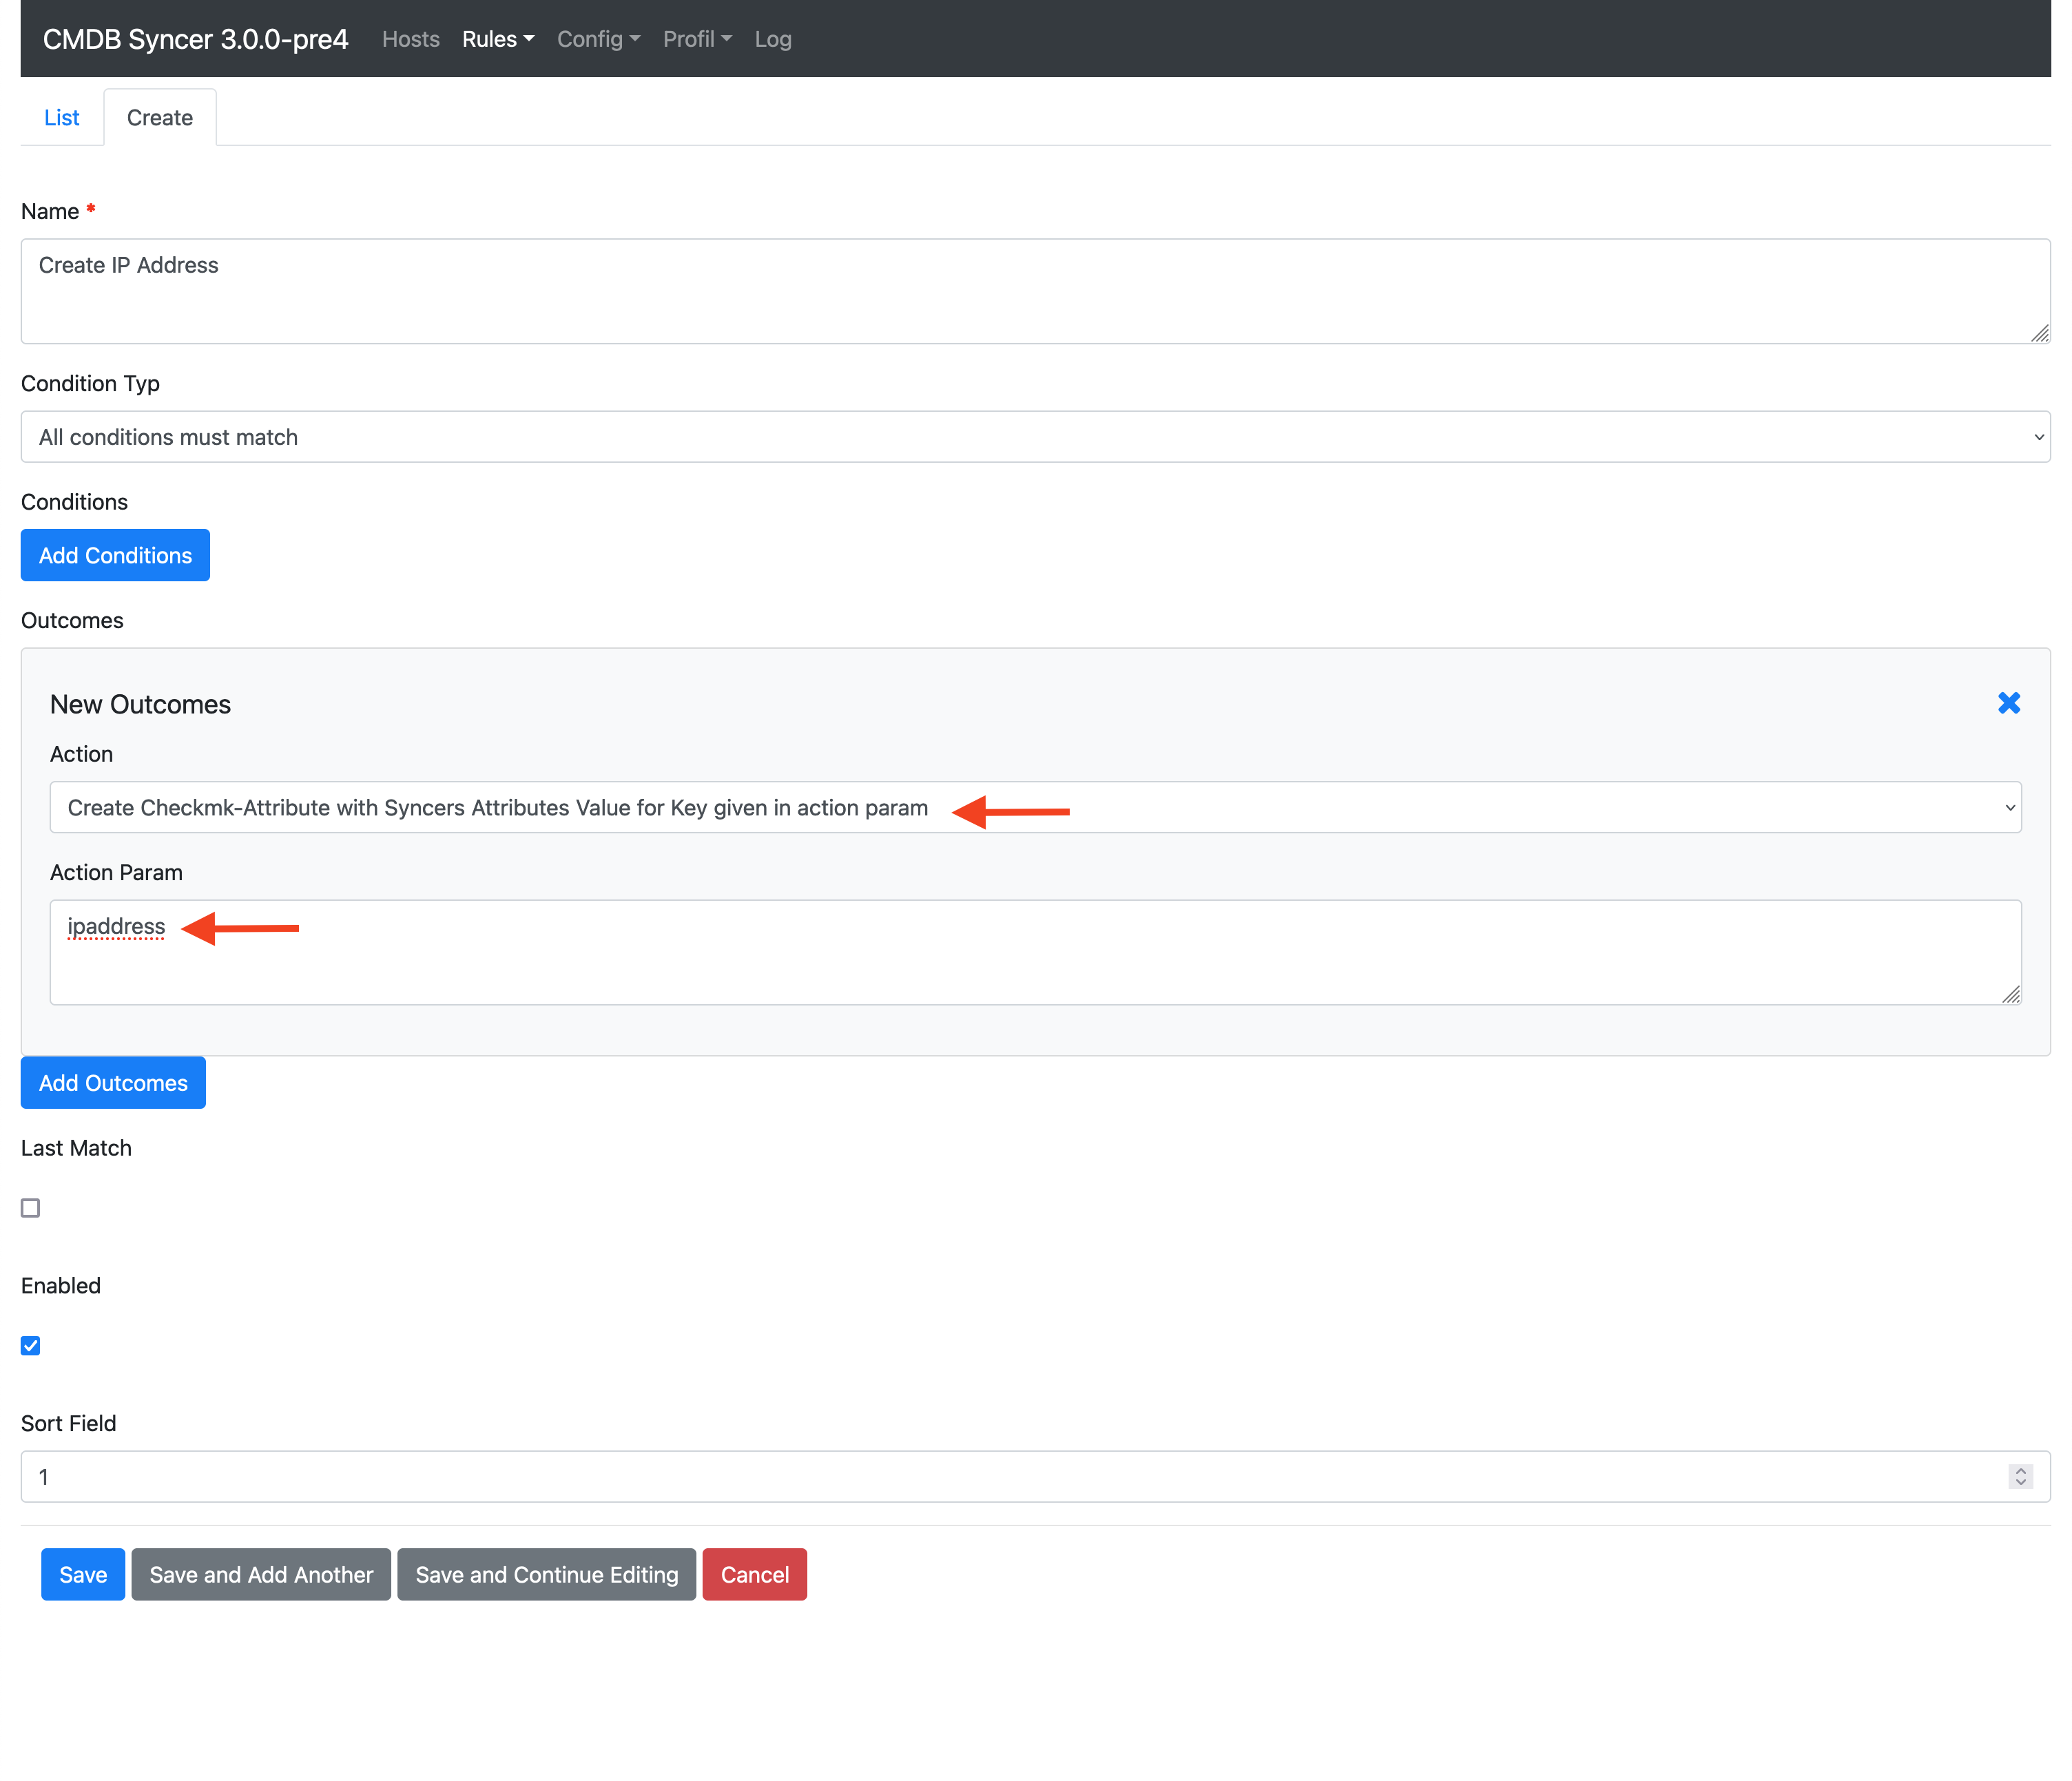Open the Condition Typ dropdown
Viewport: 2072px width, 1781px height.
[x=1035, y=437]
